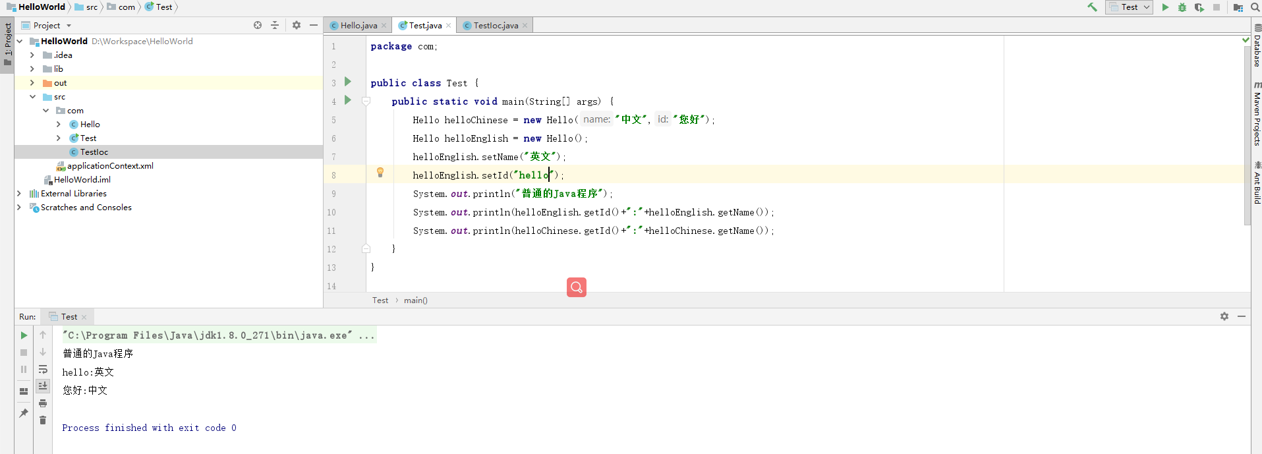Toggle the Ant Build tool window button

click(1257, 183)
